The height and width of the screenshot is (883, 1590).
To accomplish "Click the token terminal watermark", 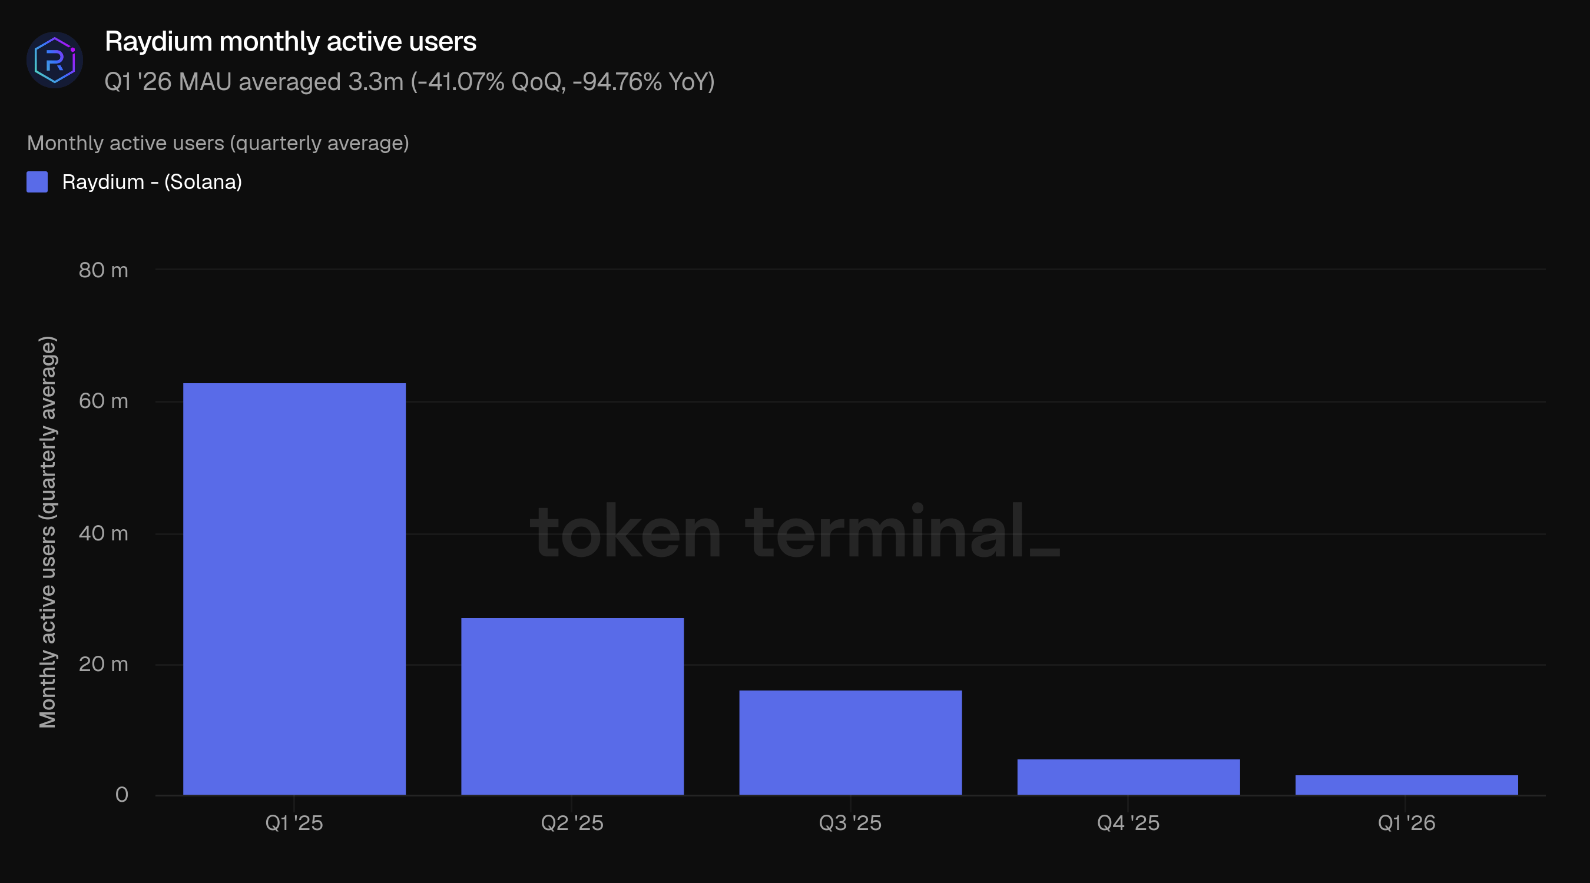I will point(795,532).
